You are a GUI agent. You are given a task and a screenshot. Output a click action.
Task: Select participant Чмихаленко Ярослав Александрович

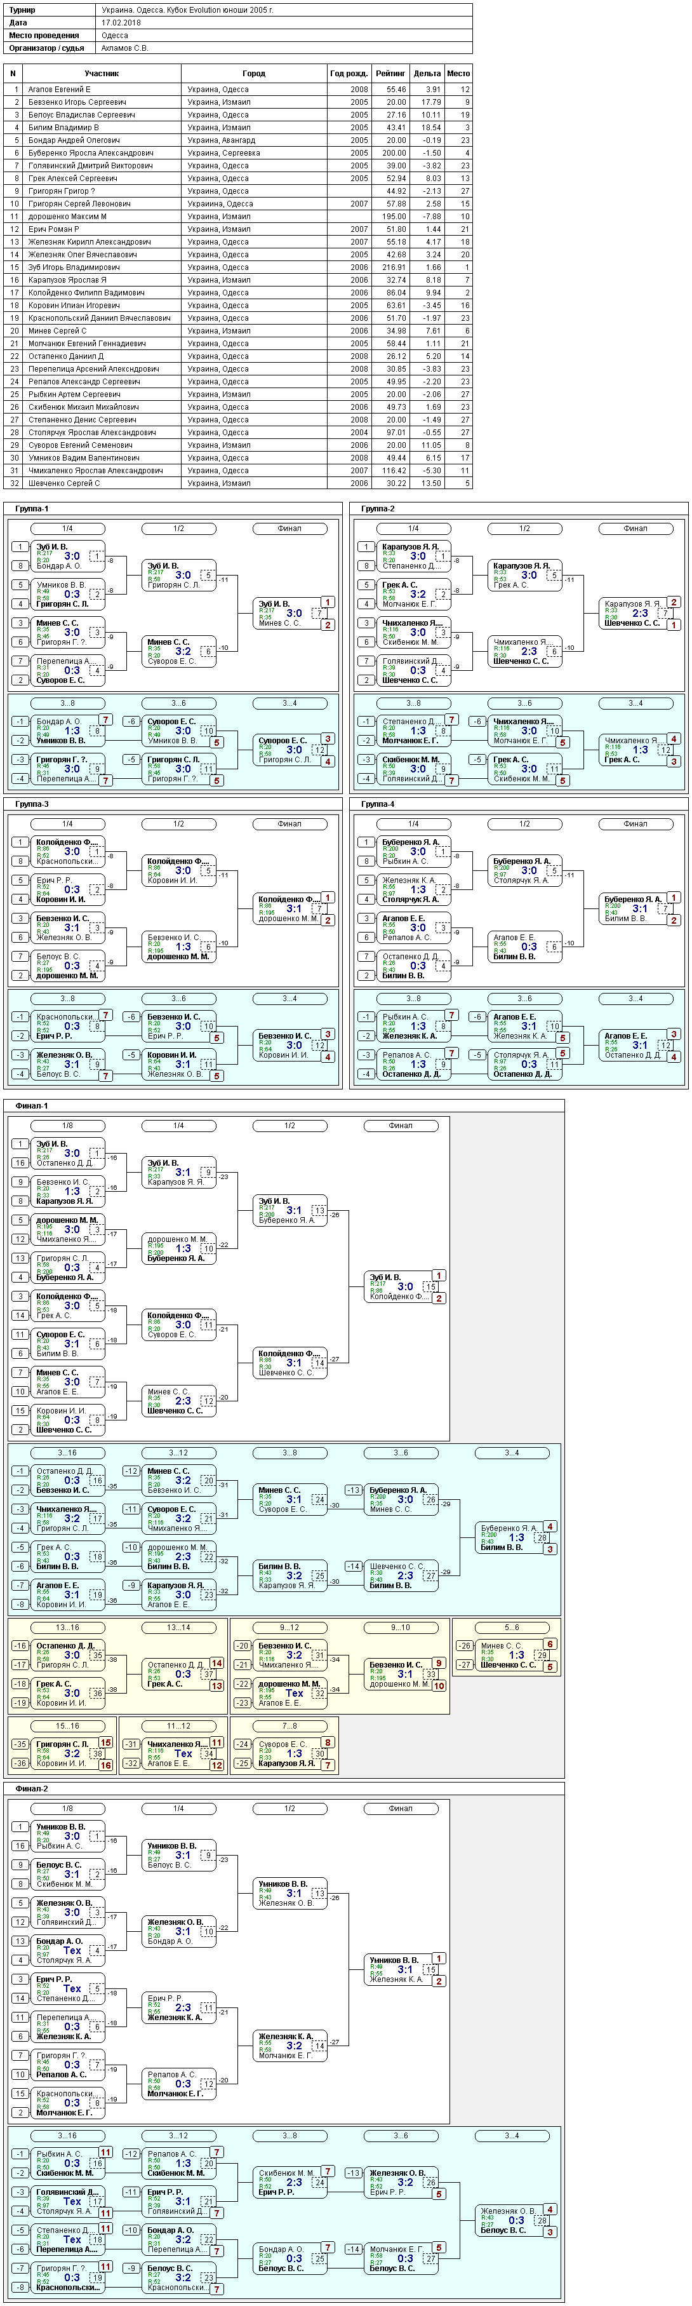click(95, 470)
